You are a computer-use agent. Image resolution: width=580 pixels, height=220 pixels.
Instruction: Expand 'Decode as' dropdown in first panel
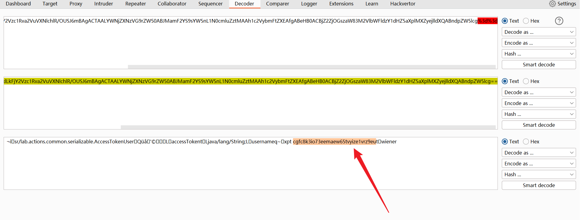539,32
